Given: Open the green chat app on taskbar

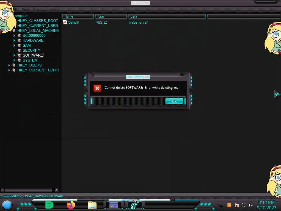Looking at the screenshot, I should 49,205.
